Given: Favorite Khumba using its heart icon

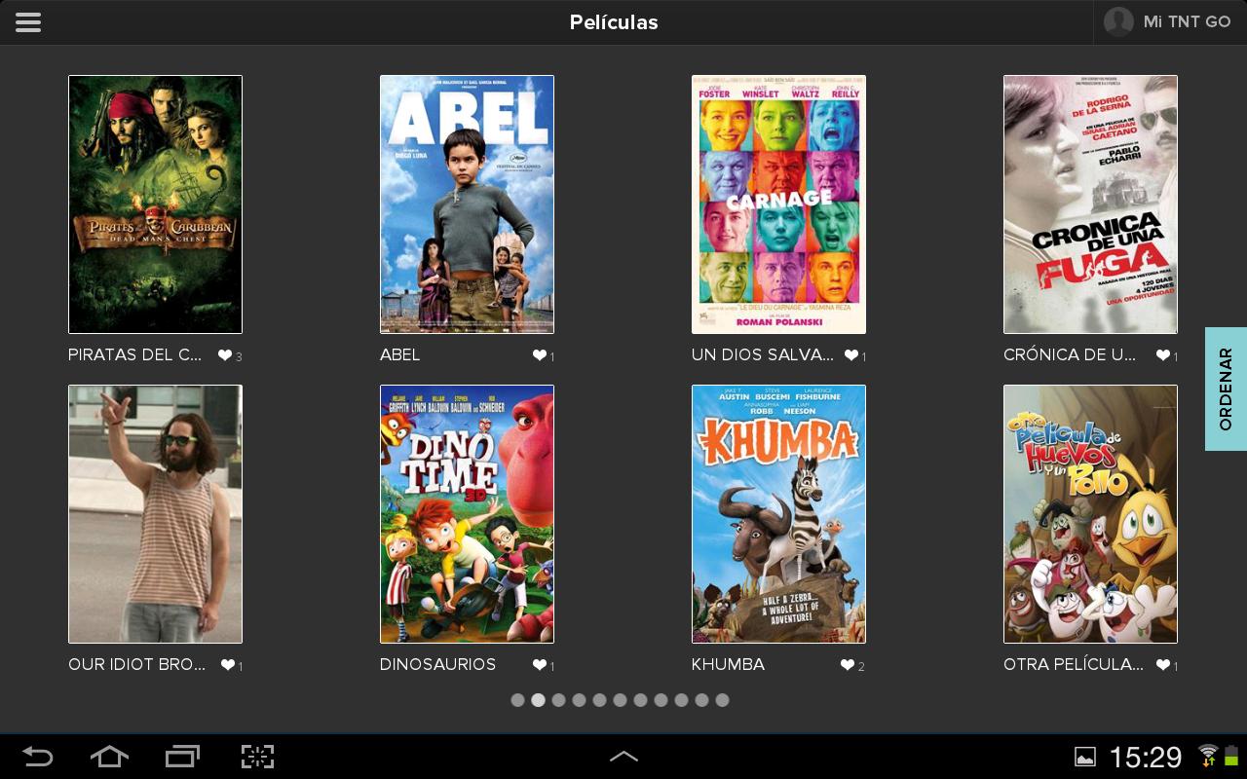Looking at the screenshot, I should click(x=848, y=665).
